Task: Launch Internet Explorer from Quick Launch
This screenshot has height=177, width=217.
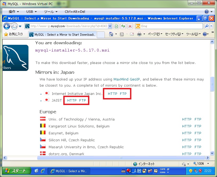Action: pyautogui.click(x=43, y=171)
